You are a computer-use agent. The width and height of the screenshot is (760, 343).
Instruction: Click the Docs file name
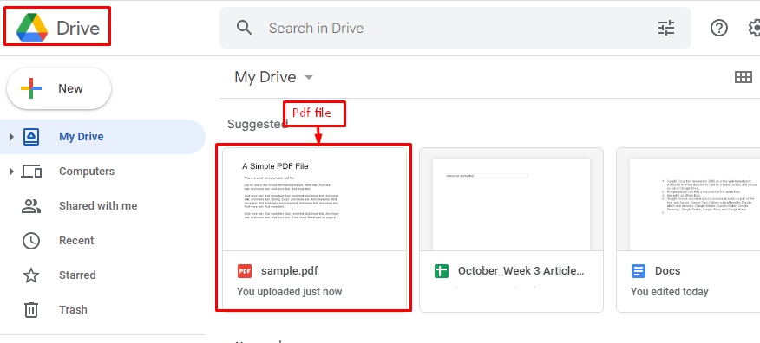pos(668,271)
